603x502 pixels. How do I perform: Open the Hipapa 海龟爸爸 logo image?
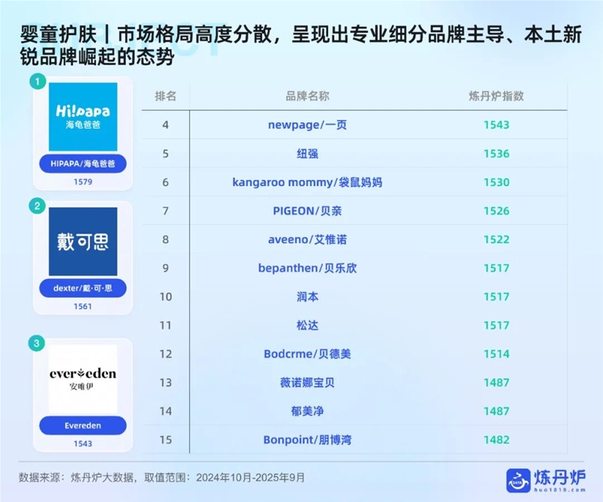(x=83, y=116)
